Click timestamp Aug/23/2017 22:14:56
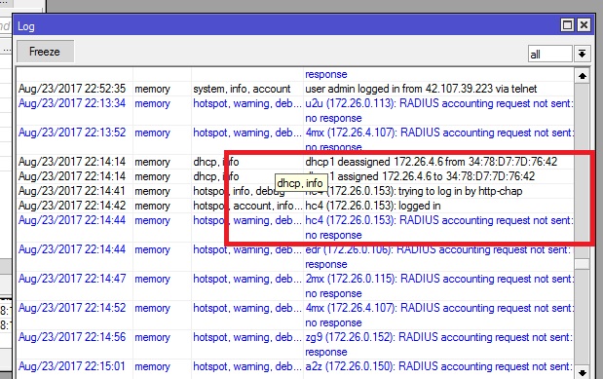This screenshot has height=379, width=603. pyautogui.click(x=72, y=337)
